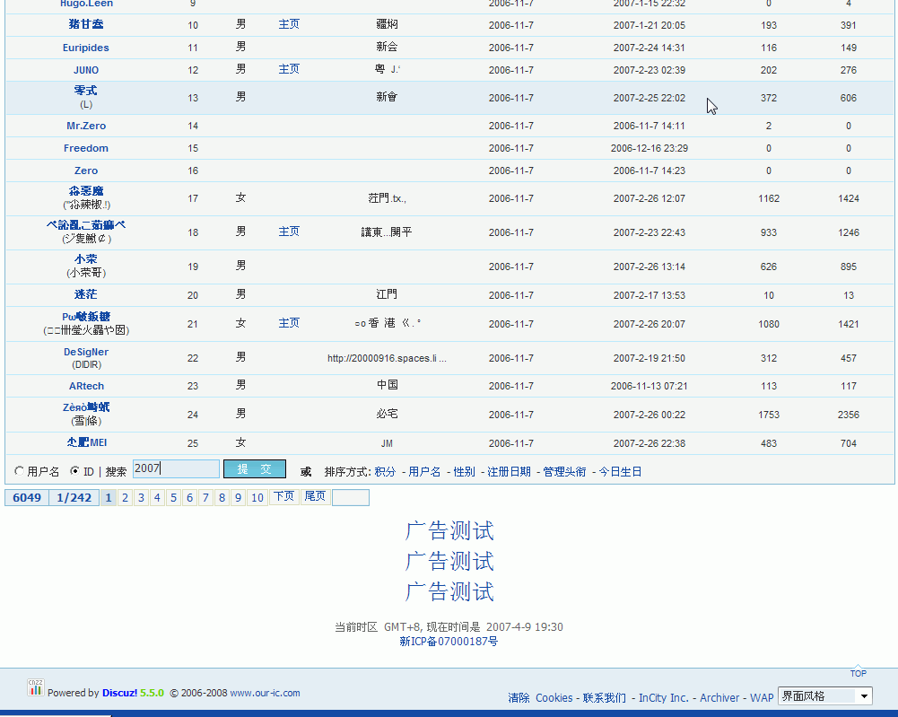
Task: Go to page 9 of member list
Action: pos(239,498)
